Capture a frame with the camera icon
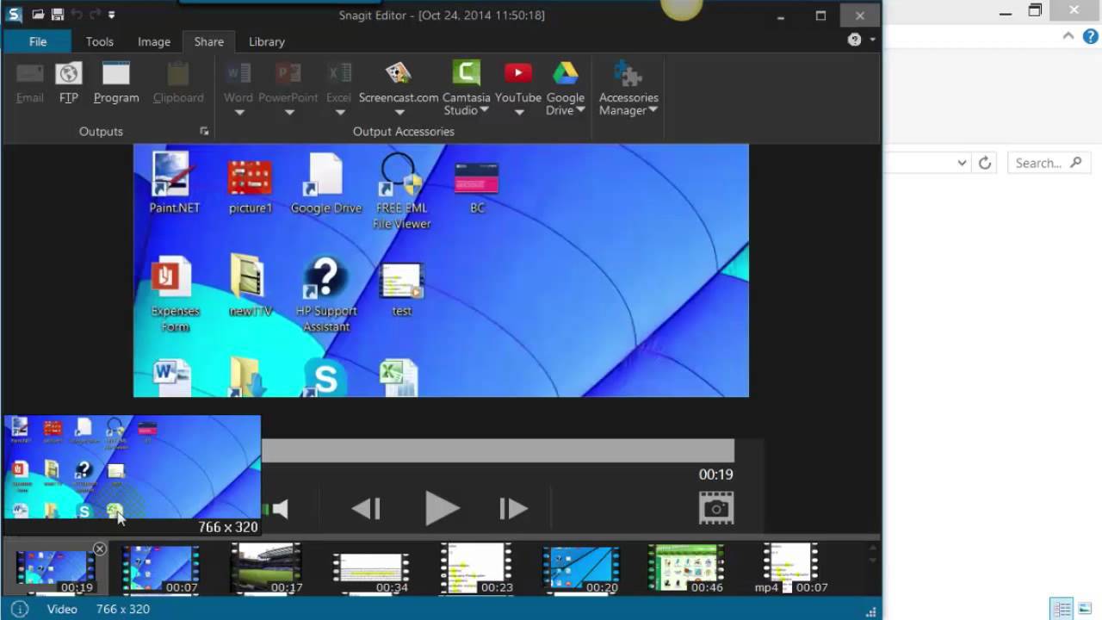 (x=716, y=508)
